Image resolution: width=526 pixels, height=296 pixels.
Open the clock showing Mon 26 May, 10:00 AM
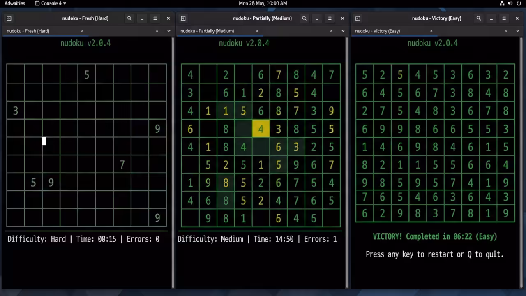click(263, 3)
